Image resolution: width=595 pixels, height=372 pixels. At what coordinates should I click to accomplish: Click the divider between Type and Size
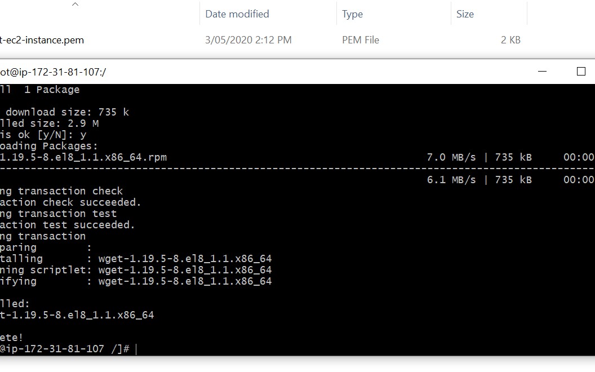[x=451, y=14]
